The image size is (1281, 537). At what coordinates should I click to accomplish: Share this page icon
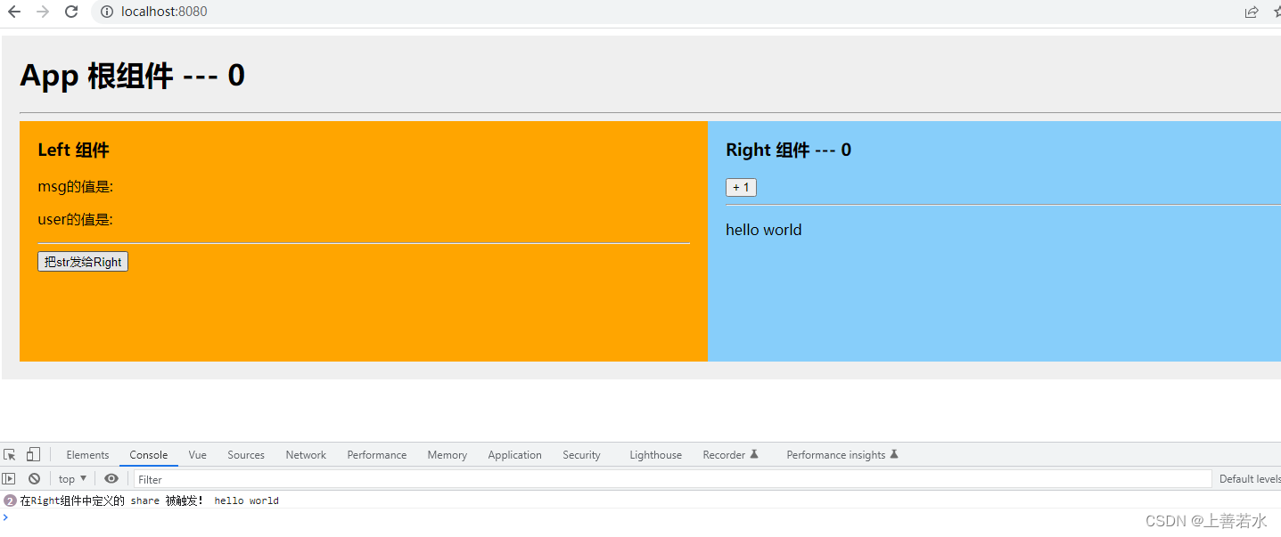click(x=1252, y=12)
